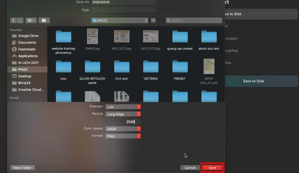The image size is (299, 173).
Task: Select Save to Disk option atop export panel
Action: click(261, 14)
